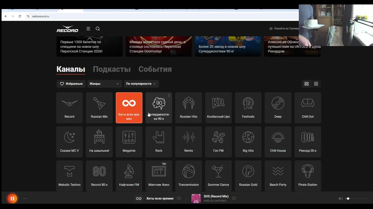Pause playback with orange button
The height and width of the screenshot is (209, 373).
pos(12,199)
